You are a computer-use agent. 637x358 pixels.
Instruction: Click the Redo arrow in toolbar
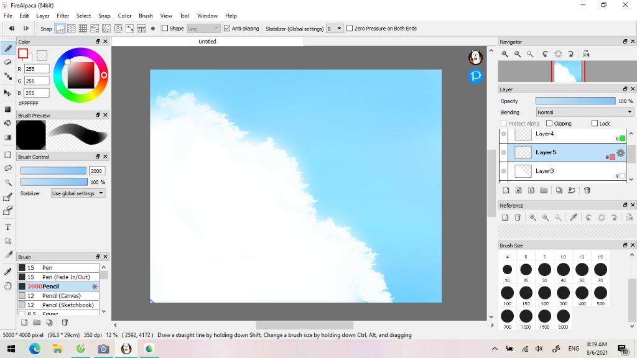(26, 29)
